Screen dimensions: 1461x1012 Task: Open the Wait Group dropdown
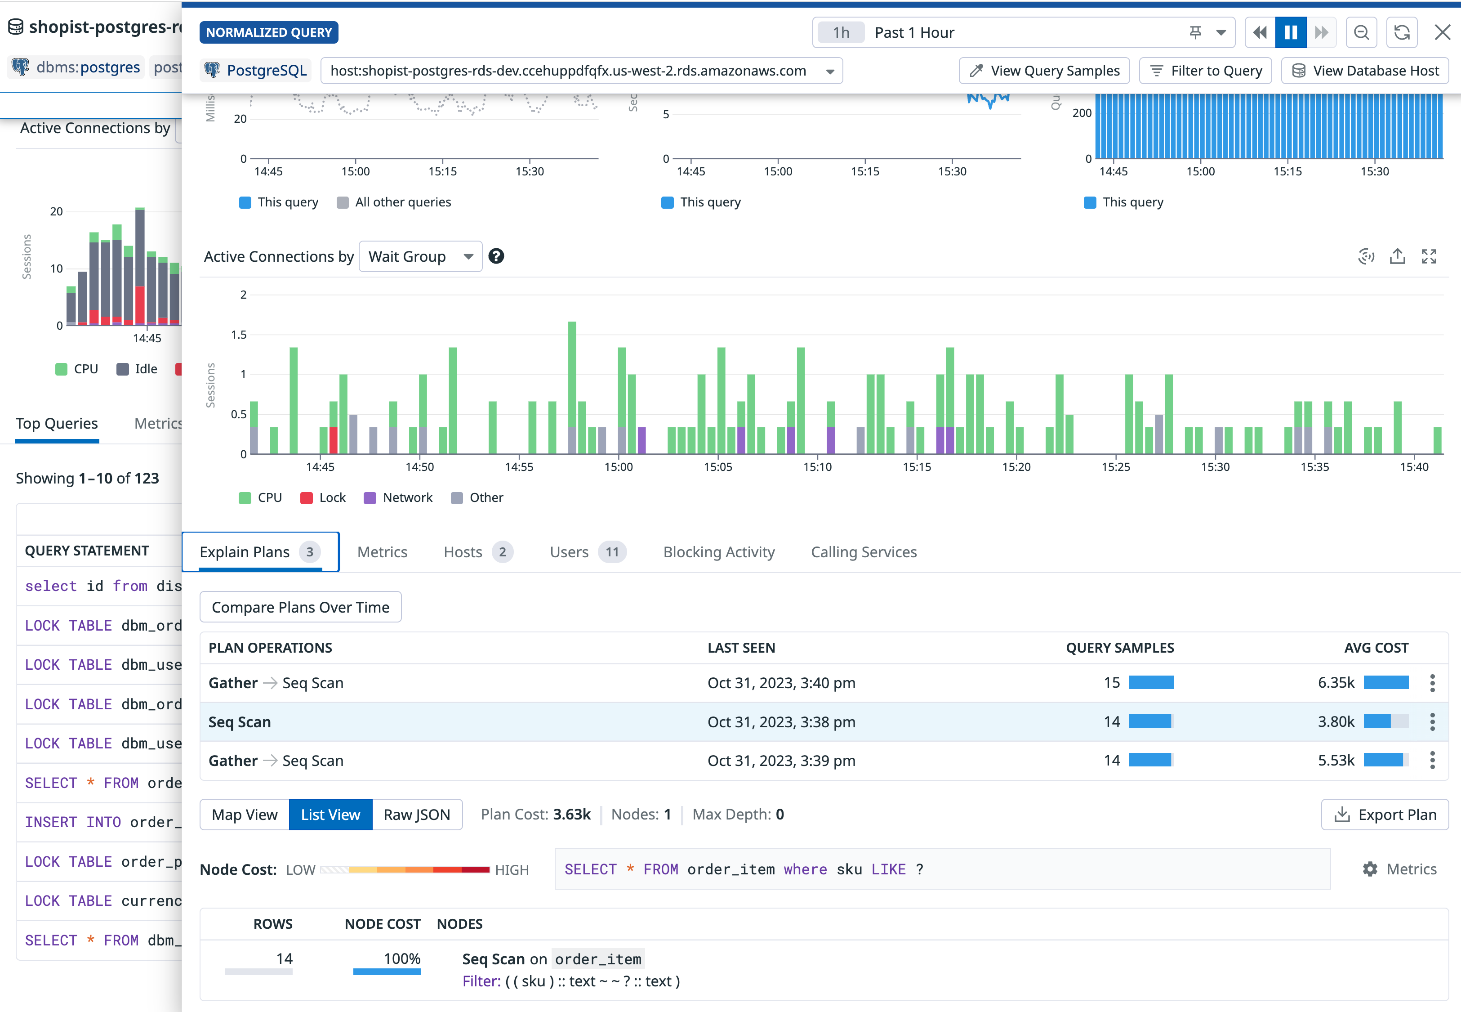pos(421,256)
